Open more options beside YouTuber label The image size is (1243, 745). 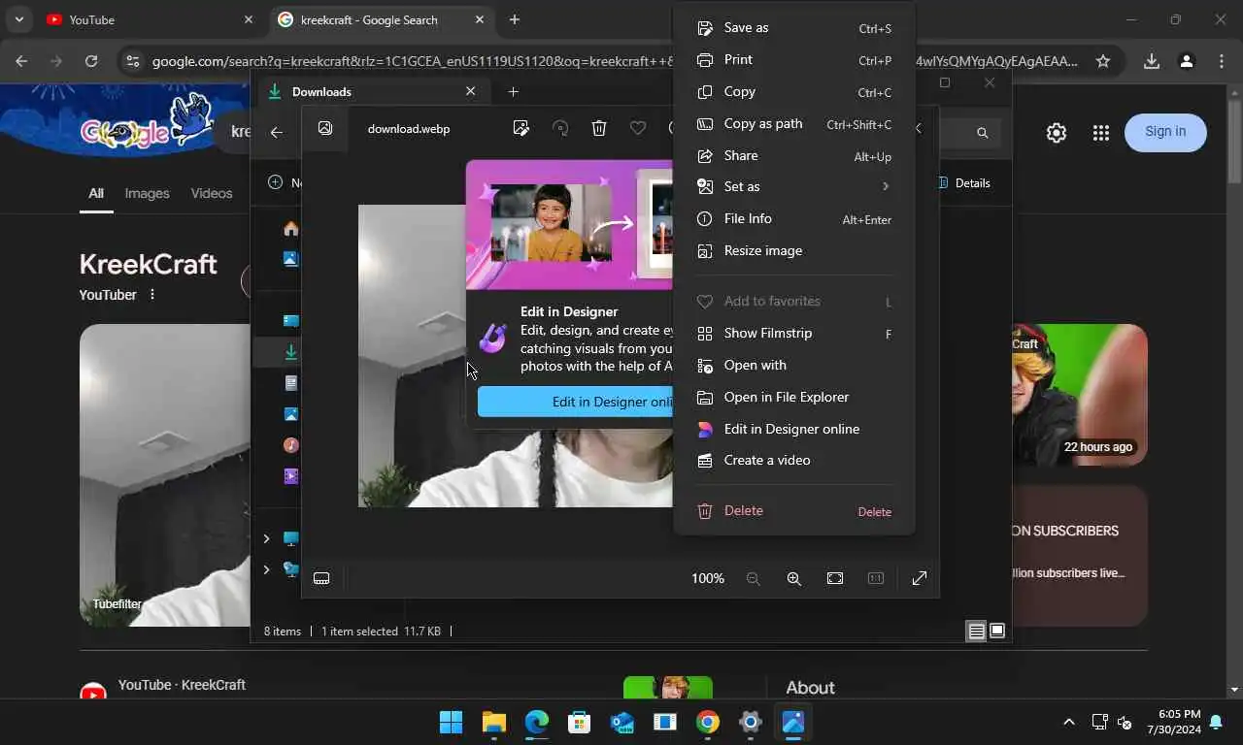click(x=151, y=295)
